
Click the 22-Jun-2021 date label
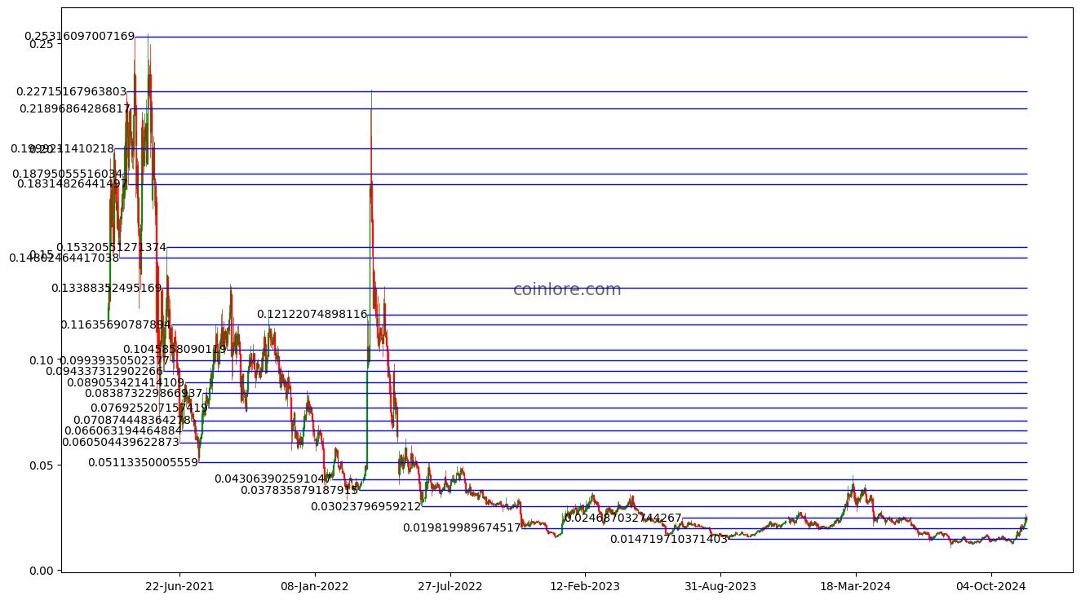[x=179, y=586]
